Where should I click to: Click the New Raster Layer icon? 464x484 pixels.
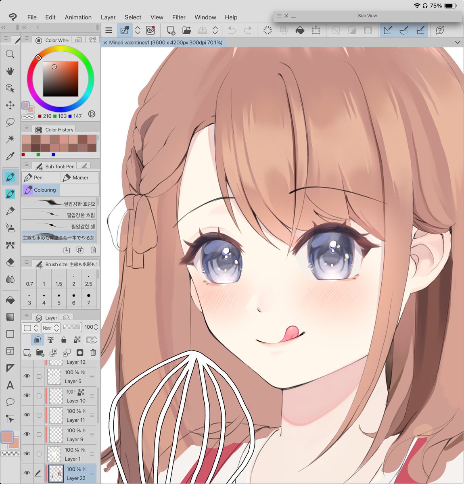click(x=27, y=353)
